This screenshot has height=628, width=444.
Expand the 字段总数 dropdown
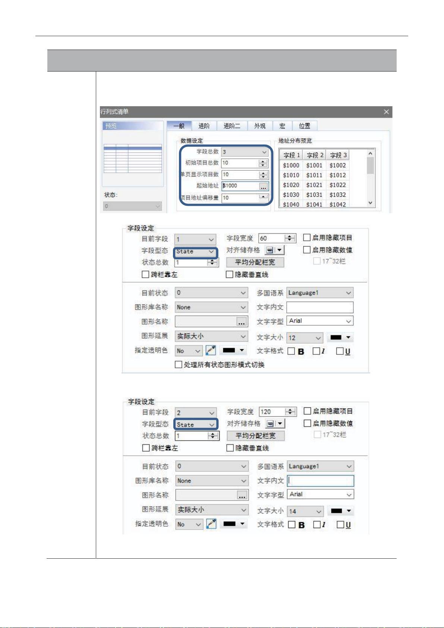[264, 152]
